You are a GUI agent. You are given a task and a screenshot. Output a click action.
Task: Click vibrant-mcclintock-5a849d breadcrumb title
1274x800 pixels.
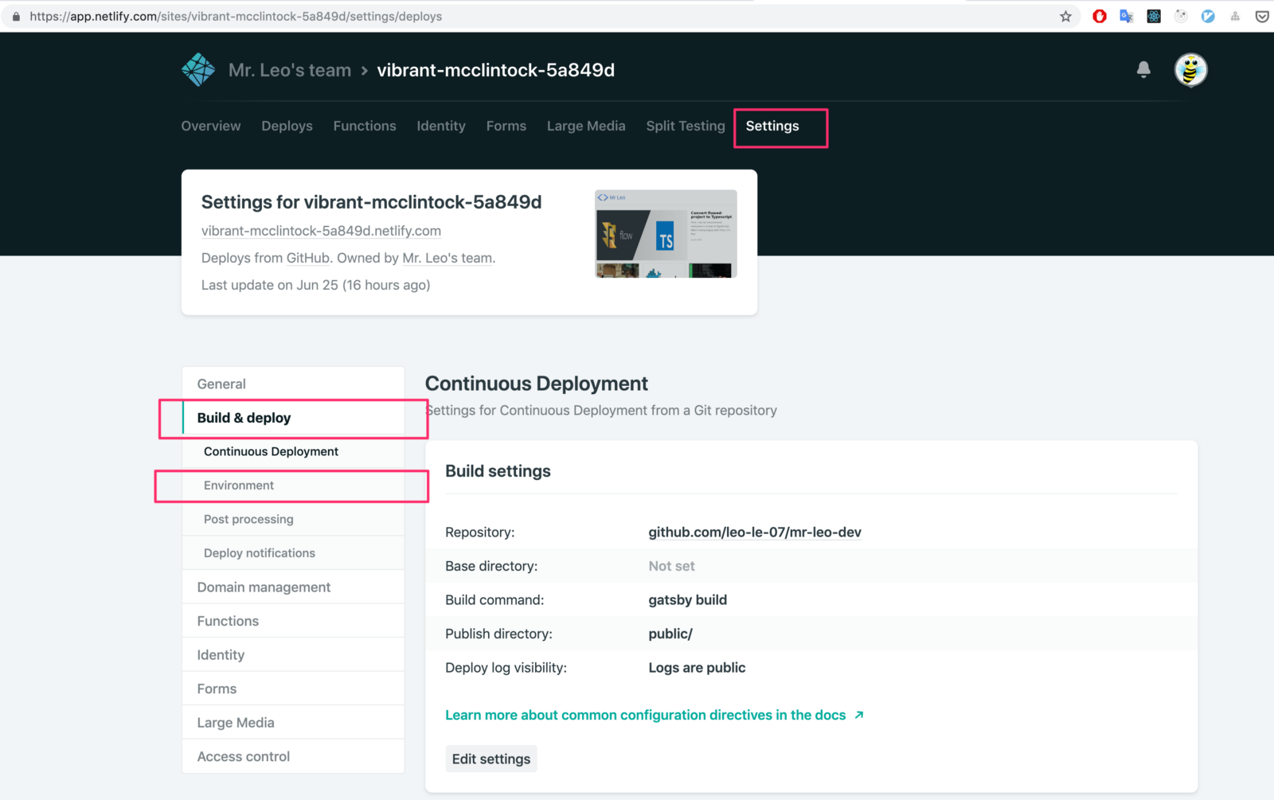pos(496,70)
